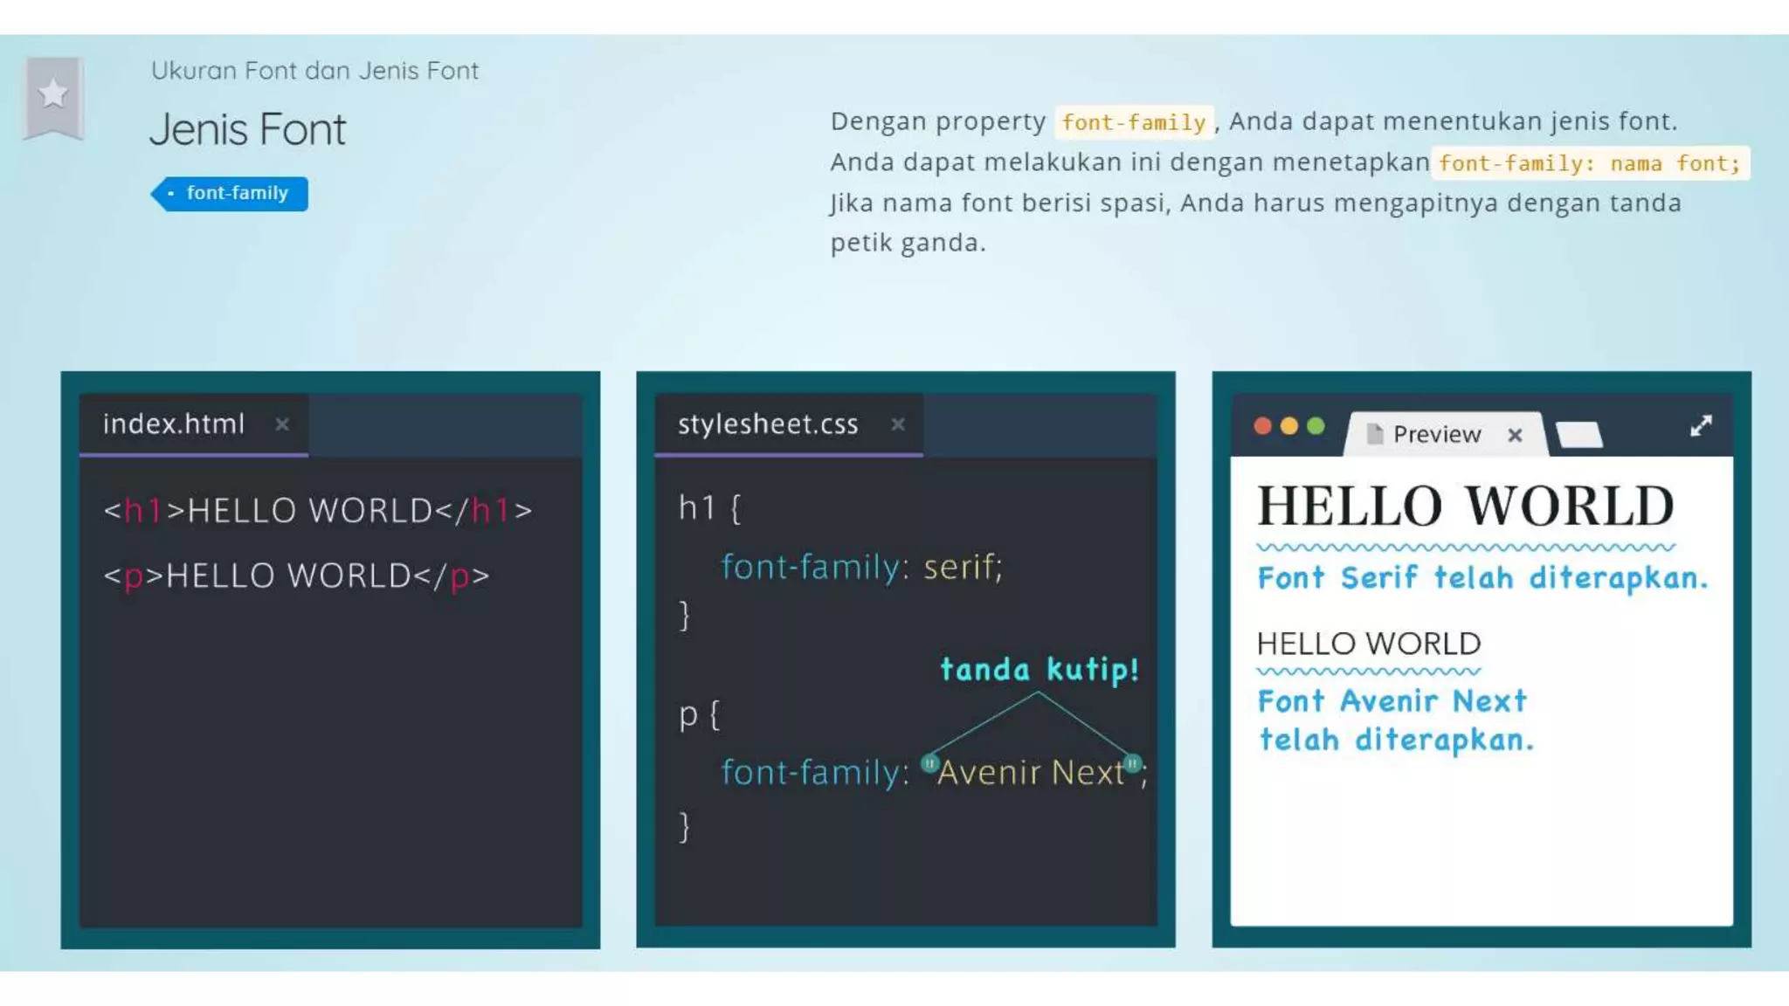Click the 'Ukuran Font dan Jenis Font' breadcrumb
This screenshot has height=1006, width=1789.
tap(314, 71)
